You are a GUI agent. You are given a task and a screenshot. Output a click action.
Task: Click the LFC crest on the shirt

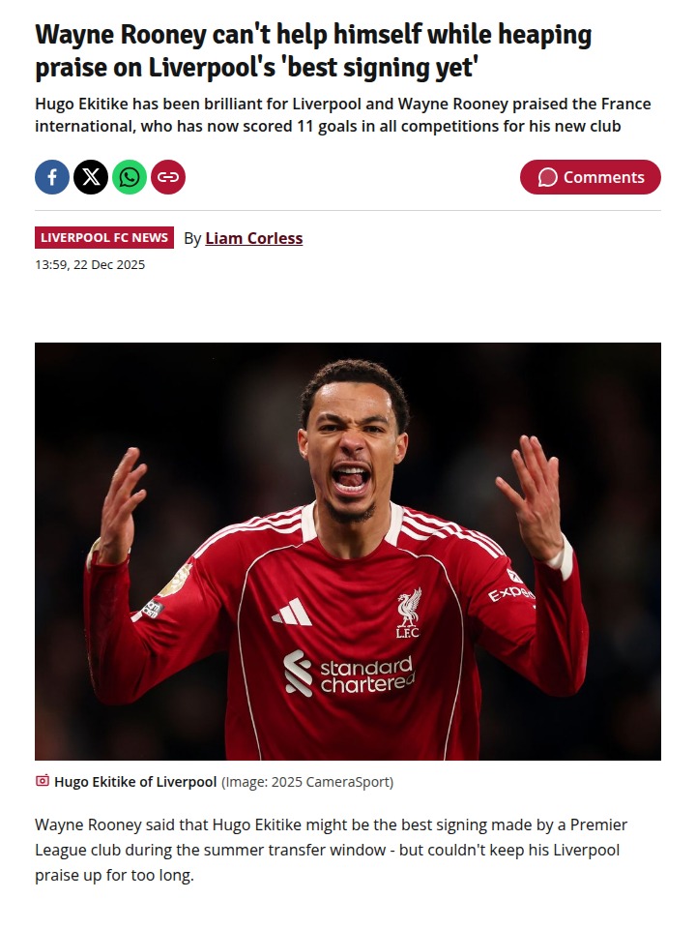pos(408,614)
